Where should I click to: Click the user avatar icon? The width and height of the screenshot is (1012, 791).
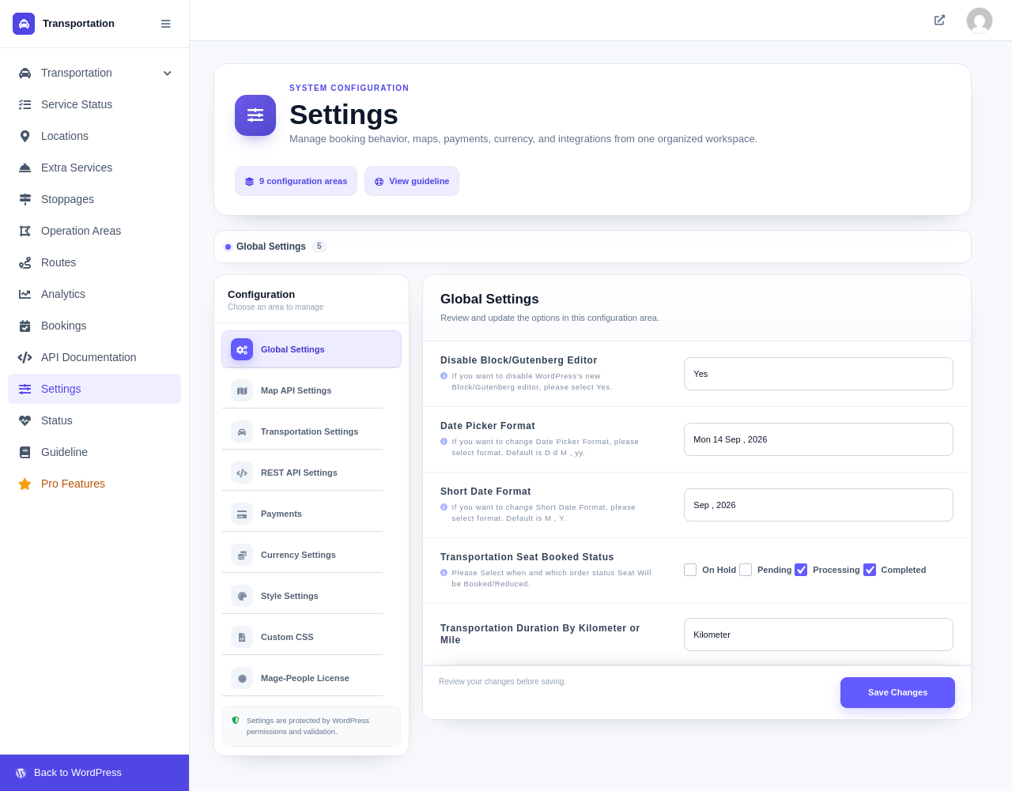coord(980,21)
